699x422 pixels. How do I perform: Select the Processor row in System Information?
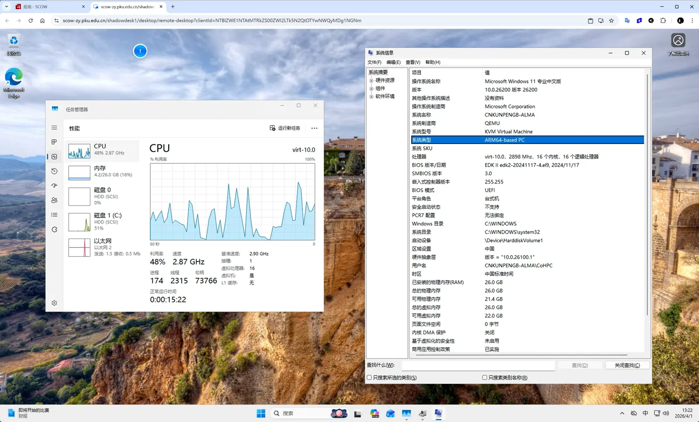click(527, 156)
